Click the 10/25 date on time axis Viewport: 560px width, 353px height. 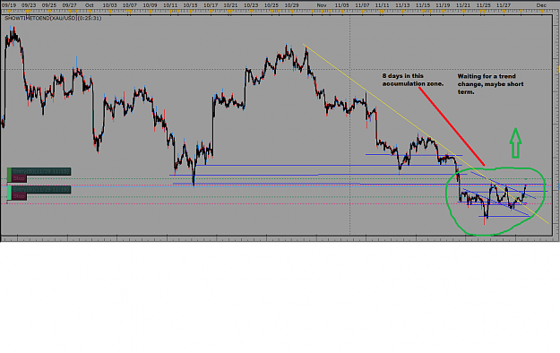(271, 5)
